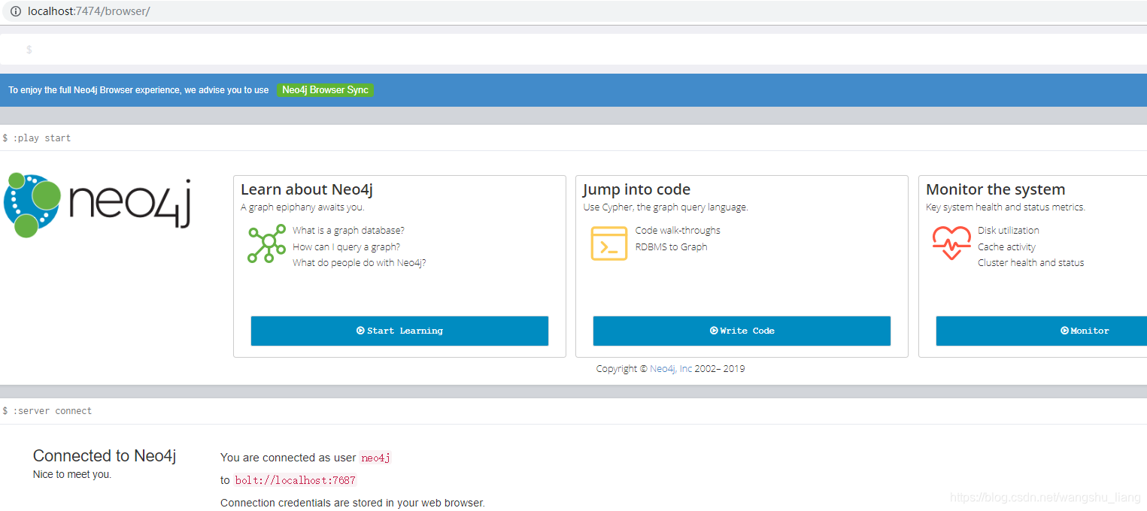Click 'How can I query a graph?' text
This screenshot has width=1147, height=511.
click(x=346, y=246)
